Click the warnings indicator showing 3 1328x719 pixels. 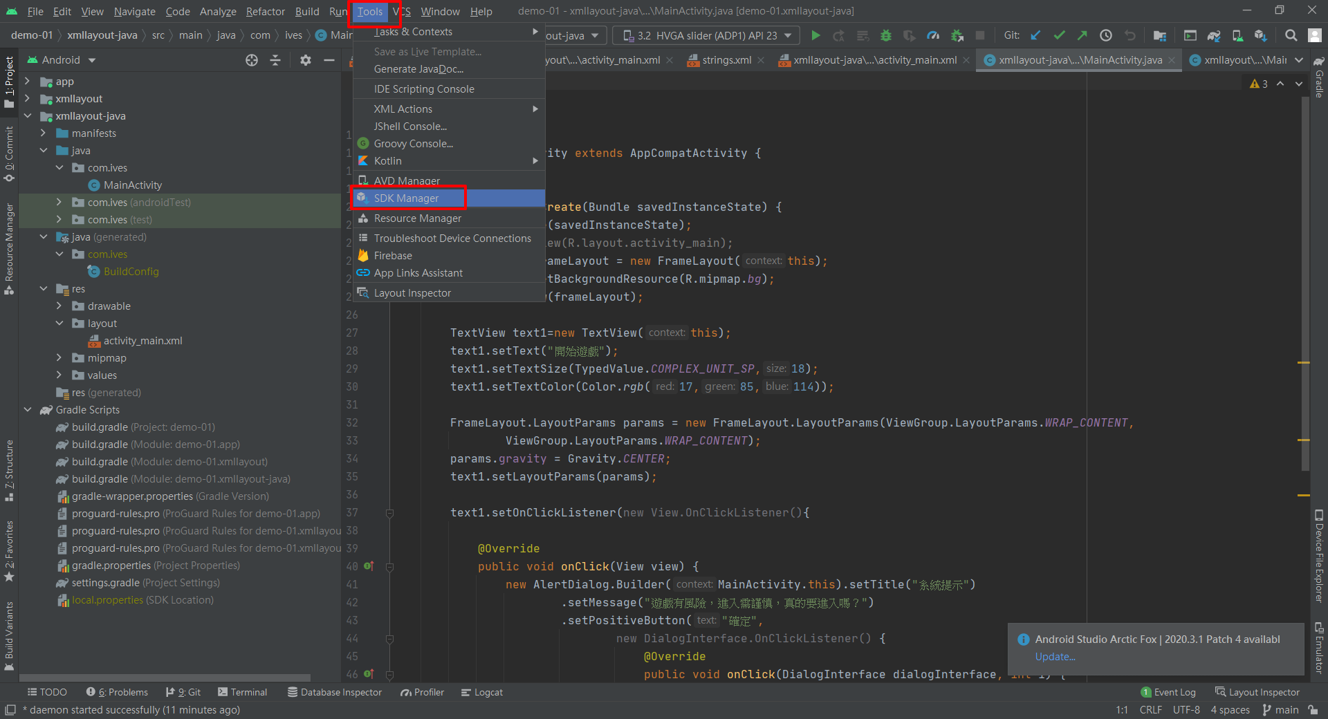1259,84
